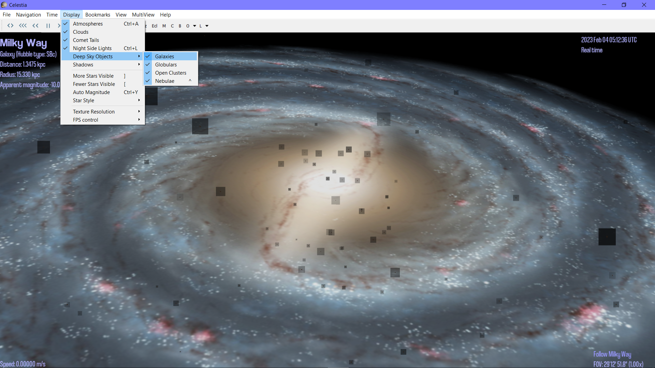Open the dropdown arrow next to L

coord(207,26)
